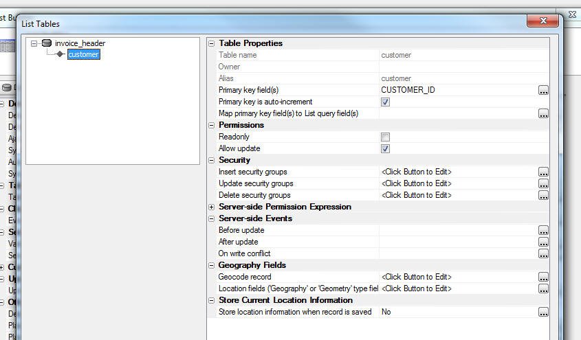
Task: Edit the Before update event
Action: [x=543, y=230]
